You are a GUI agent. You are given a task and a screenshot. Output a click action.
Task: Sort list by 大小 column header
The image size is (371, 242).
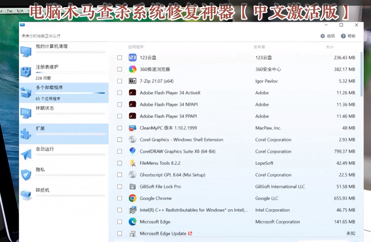point(330,47)
